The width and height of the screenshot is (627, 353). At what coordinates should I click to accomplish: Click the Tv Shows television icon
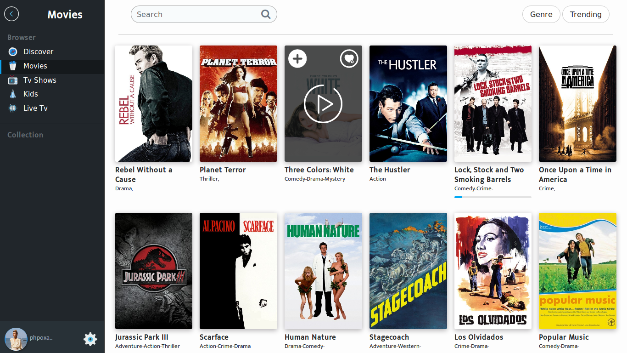[x=13, y=80]
